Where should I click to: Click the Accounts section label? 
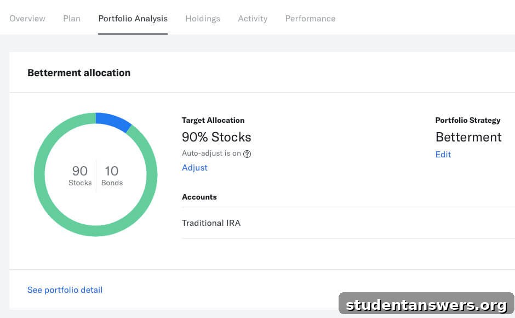[199, 197]
